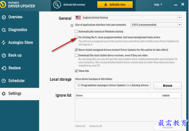
Task: Click the Diagnostics magnifier icon
Action: [x=4, y=30]
